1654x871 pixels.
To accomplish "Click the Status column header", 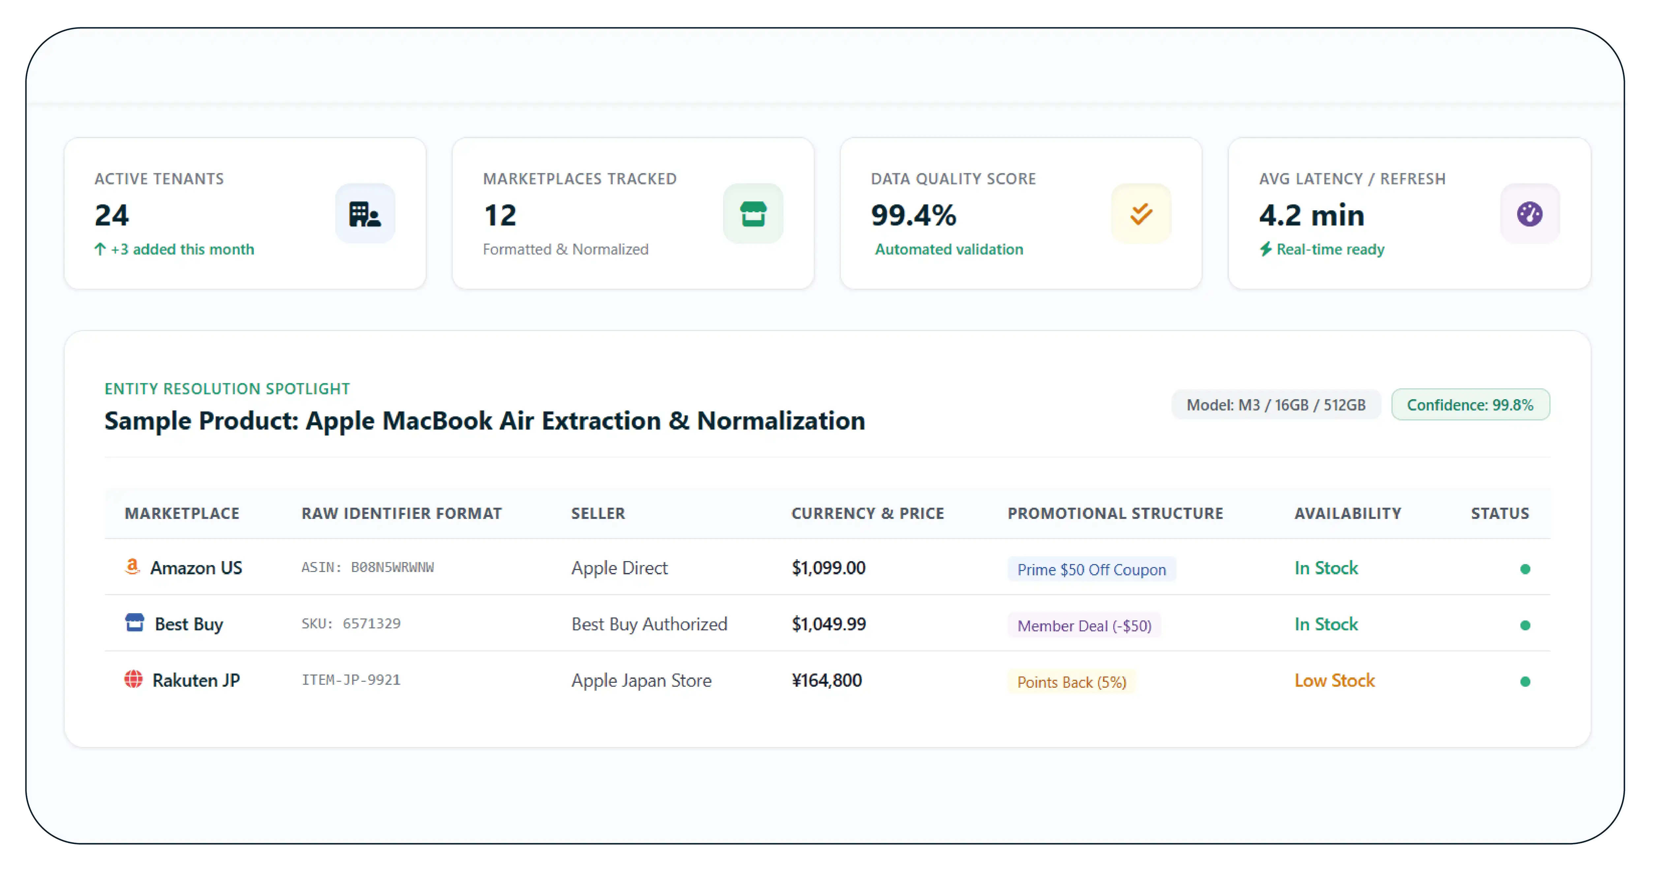I will tap(1500, 514).
